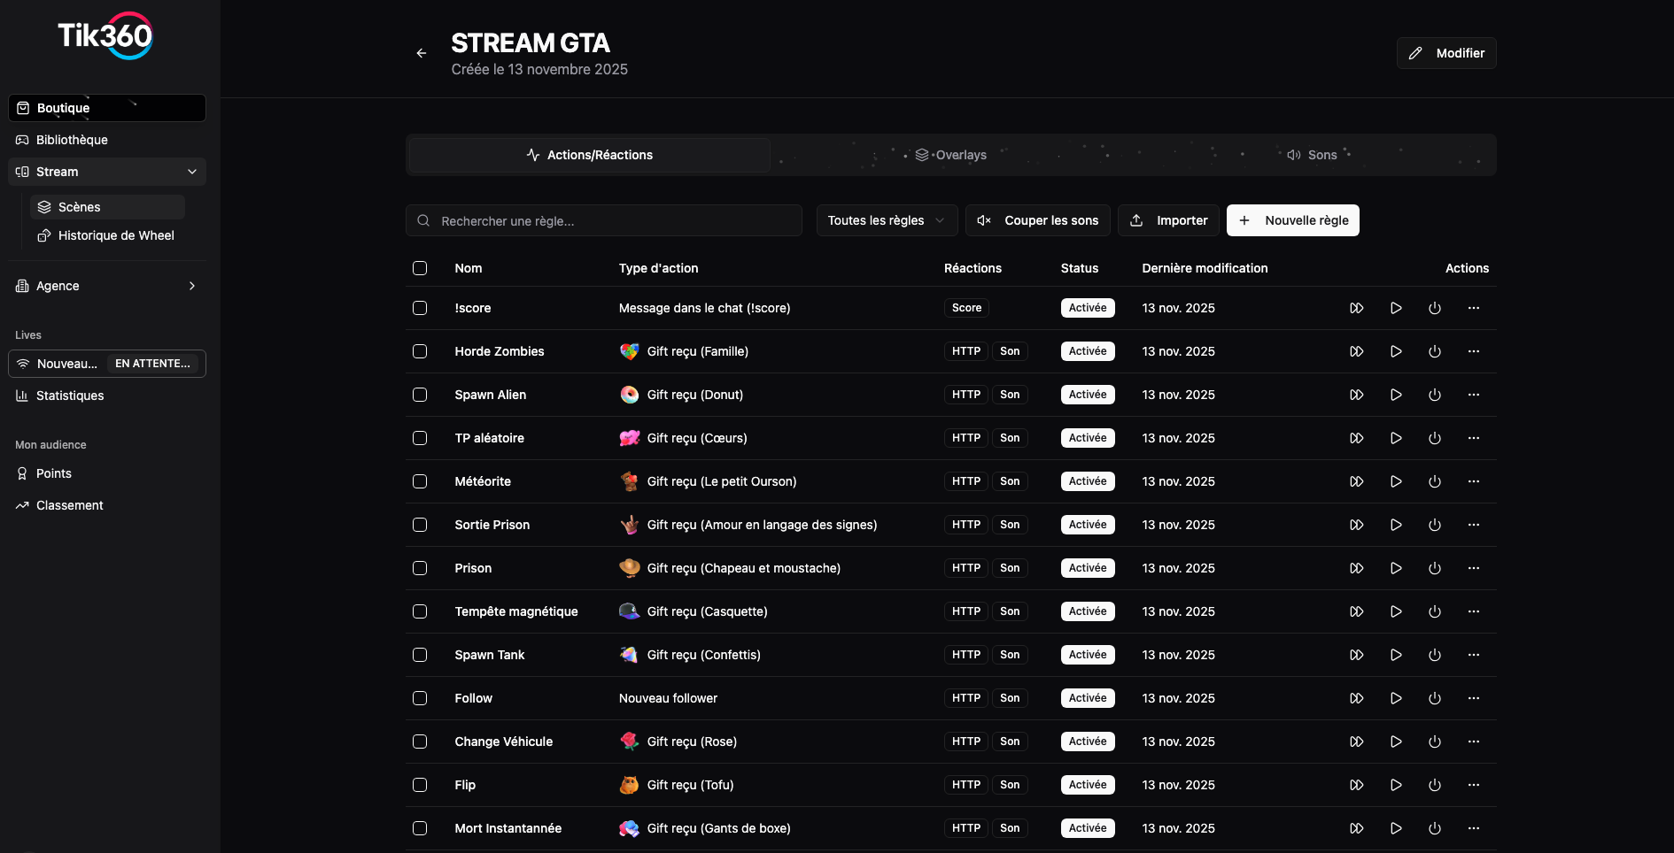
Task: Switch to the Overlays tab
Action: 951,155
